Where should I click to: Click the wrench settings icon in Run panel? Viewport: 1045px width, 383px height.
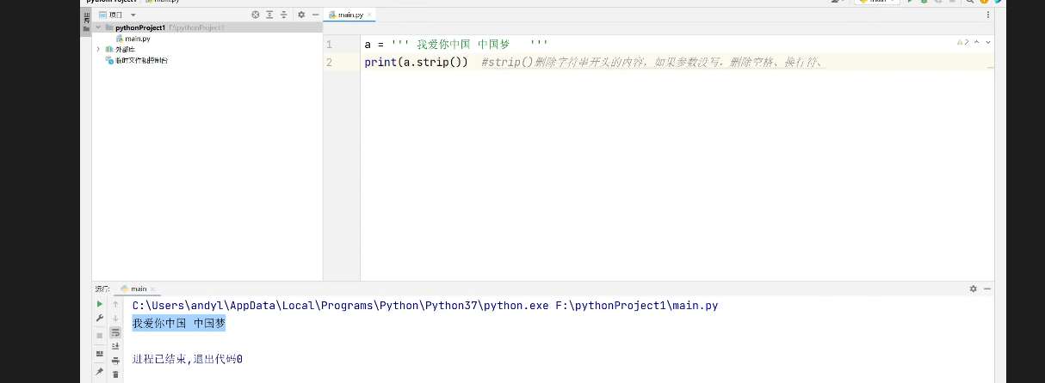(100, 319)
